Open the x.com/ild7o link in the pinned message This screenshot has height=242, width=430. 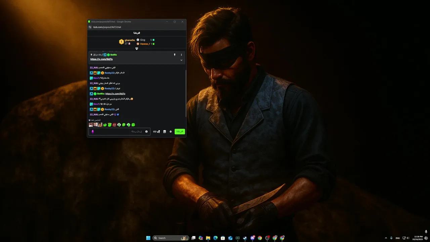pos(101,59)
